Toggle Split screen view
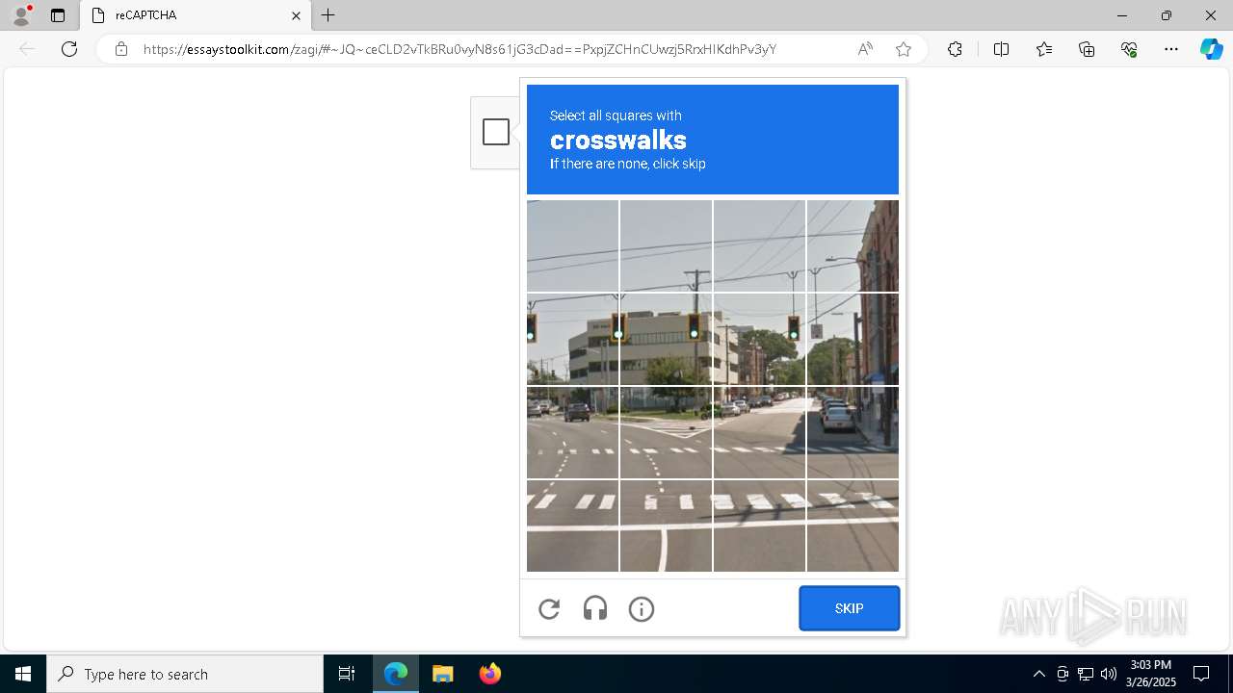 click(x=1001, y=49)
